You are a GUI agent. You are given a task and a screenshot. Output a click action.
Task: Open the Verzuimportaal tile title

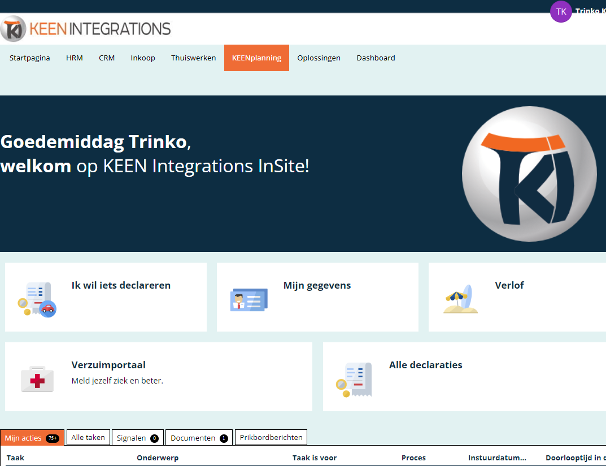tap(108, 365)
